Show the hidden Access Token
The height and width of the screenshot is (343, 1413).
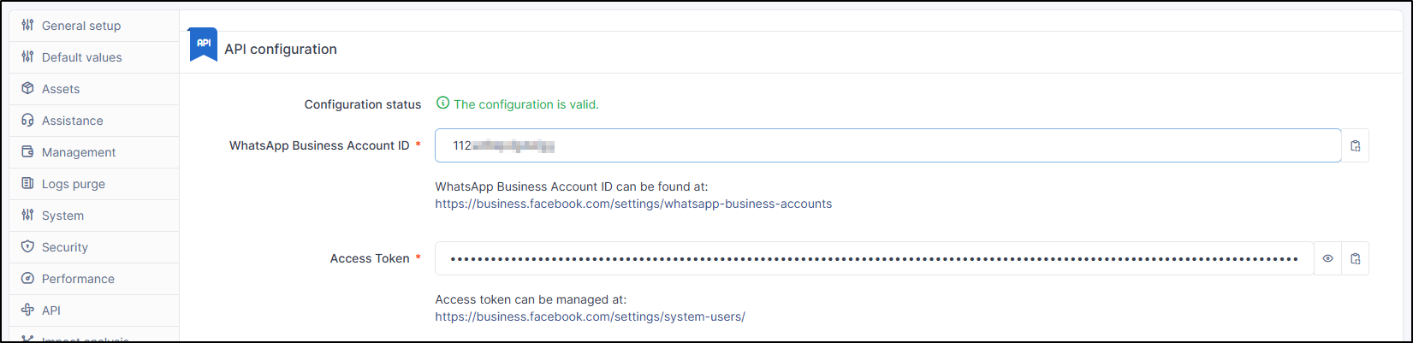tap(1327, 259)
